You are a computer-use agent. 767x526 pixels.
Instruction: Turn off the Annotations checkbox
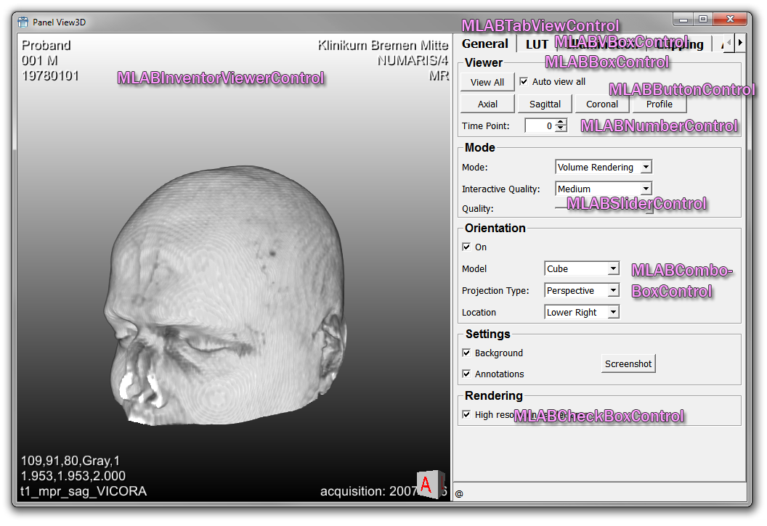click(466, 374)
